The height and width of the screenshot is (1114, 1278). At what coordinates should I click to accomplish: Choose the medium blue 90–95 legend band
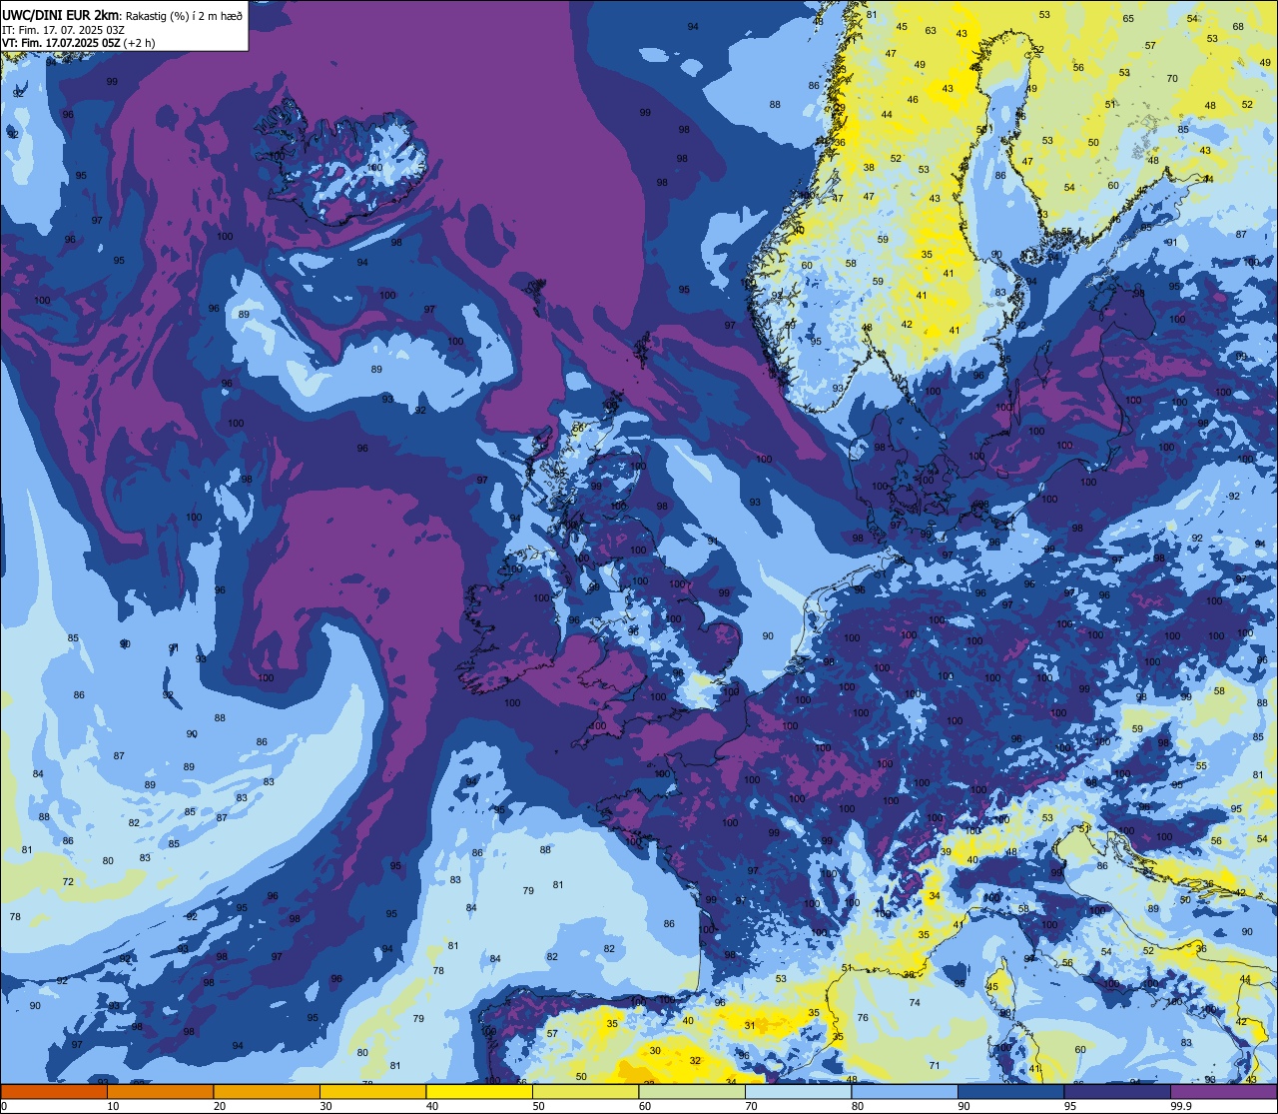[x=1010, y=1092]
